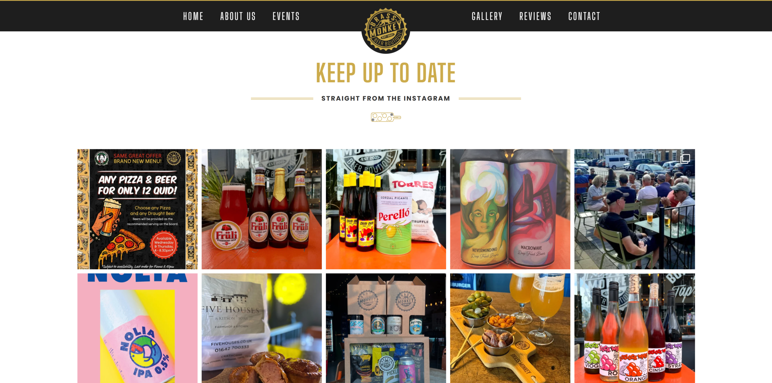Open the Brass Monkey gift box post
Image resolution: width=772 pixels, height=383 pixels.
(x=386, y=328)
